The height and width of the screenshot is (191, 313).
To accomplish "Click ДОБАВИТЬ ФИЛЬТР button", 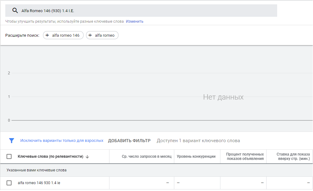I will tap(129, 141).
